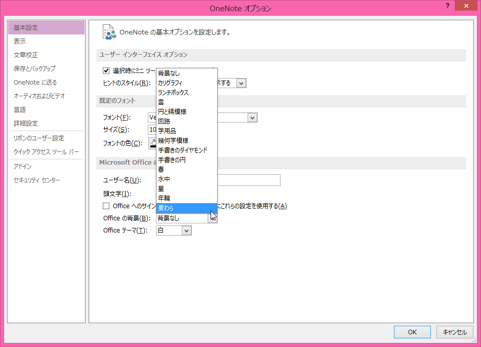
Task: Choose カリグラフィ background option
Action: tap(187, 83)
